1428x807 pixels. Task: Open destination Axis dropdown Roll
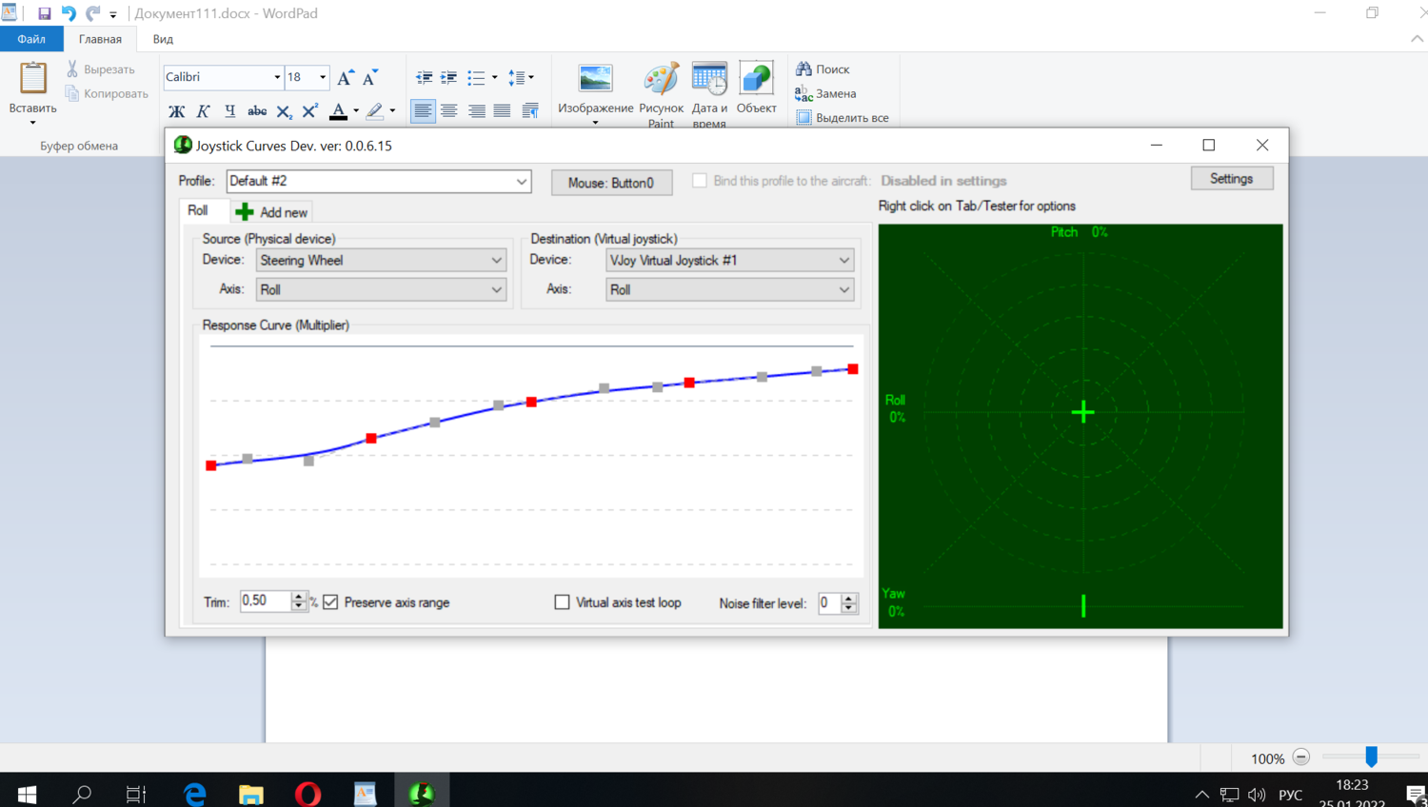(729, 289)
